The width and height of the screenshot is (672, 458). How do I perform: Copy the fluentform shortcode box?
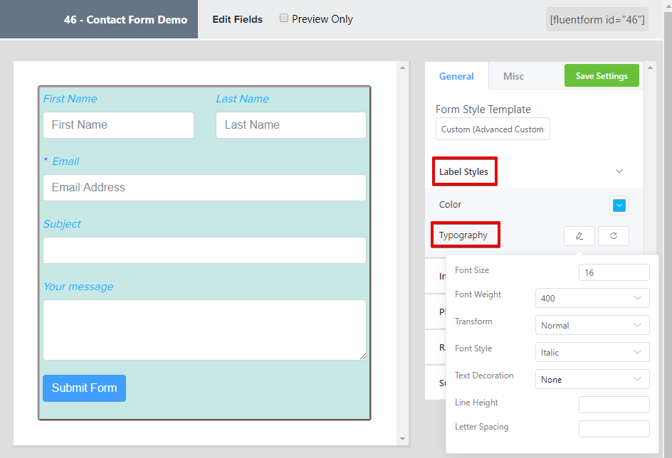point(597,20)
